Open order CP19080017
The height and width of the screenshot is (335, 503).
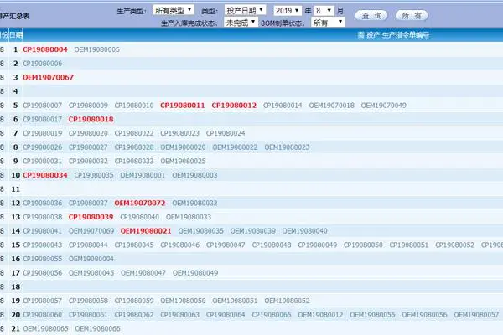43,119
